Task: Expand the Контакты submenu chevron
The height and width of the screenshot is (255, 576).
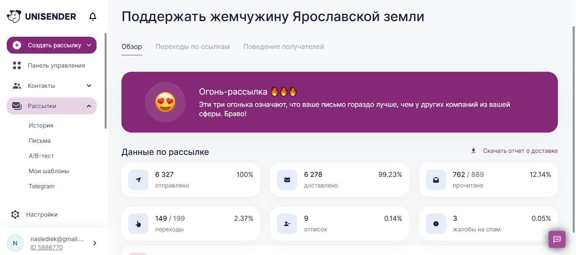Action: click(89, 86)
